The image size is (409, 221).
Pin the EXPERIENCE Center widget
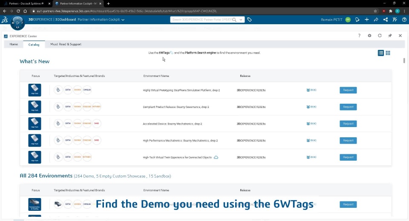390,36
